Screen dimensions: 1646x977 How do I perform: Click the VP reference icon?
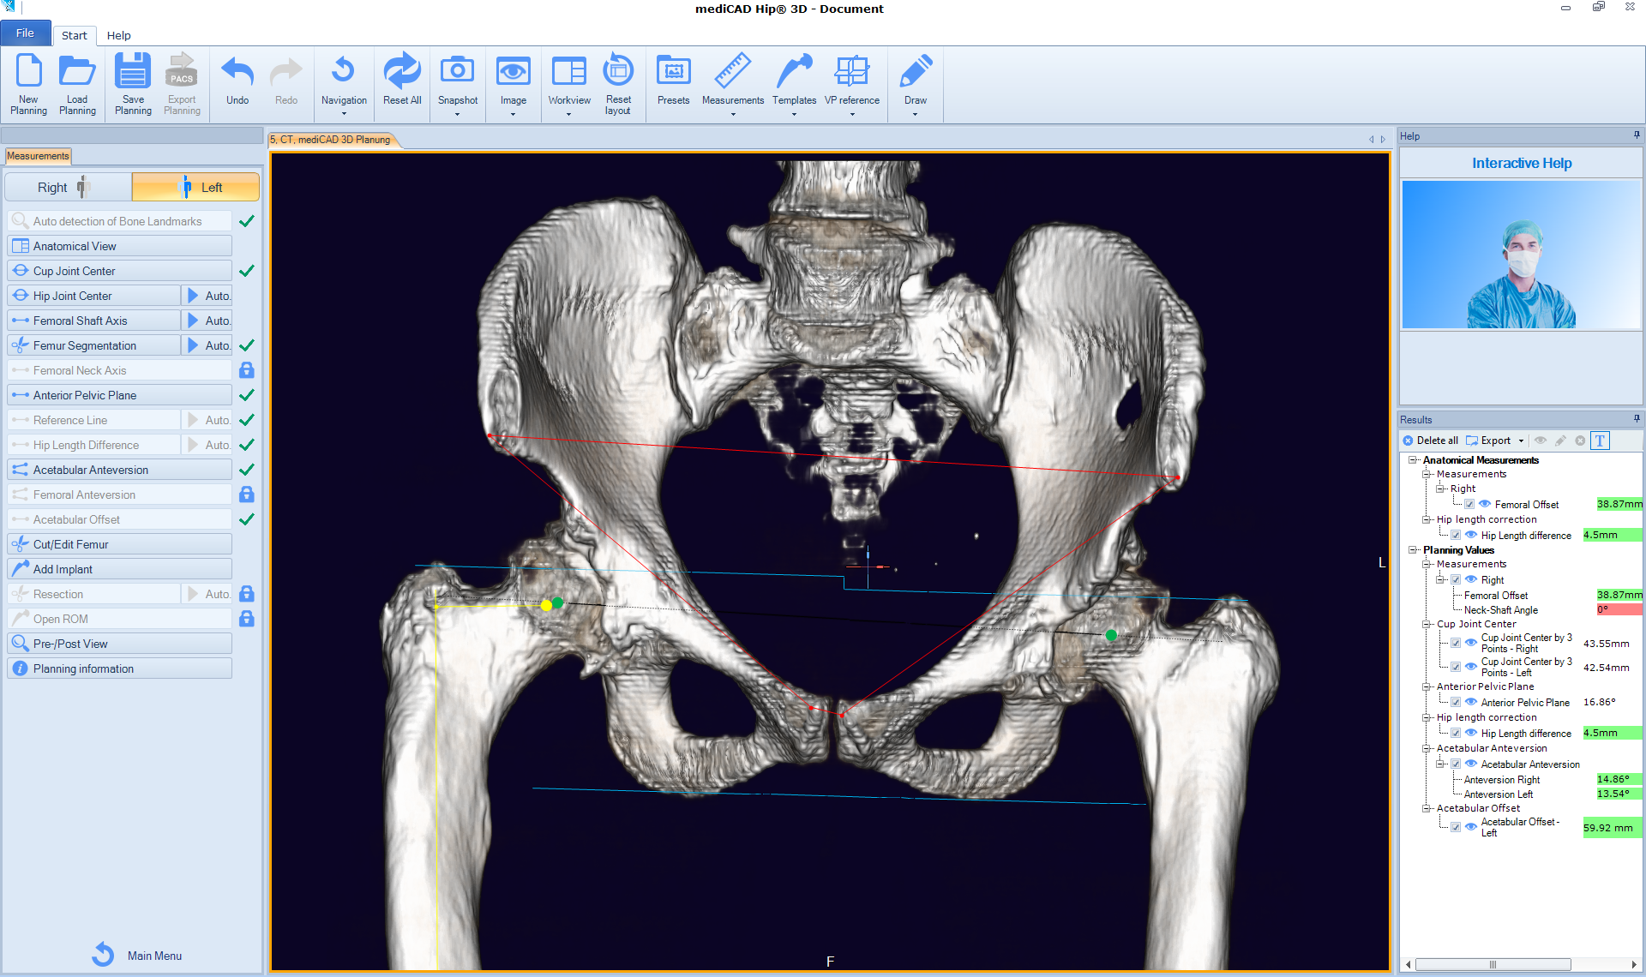(x=851, y=72)
